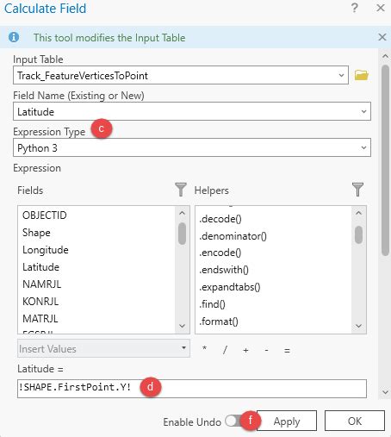Browse for input table with folder icon
Screen dimensions: 391x437
(x=361, y=75)
